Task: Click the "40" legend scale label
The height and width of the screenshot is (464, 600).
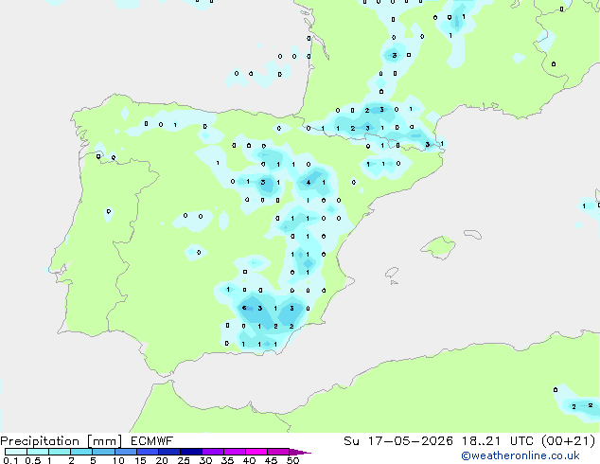Action: click(x=249, y=460)
